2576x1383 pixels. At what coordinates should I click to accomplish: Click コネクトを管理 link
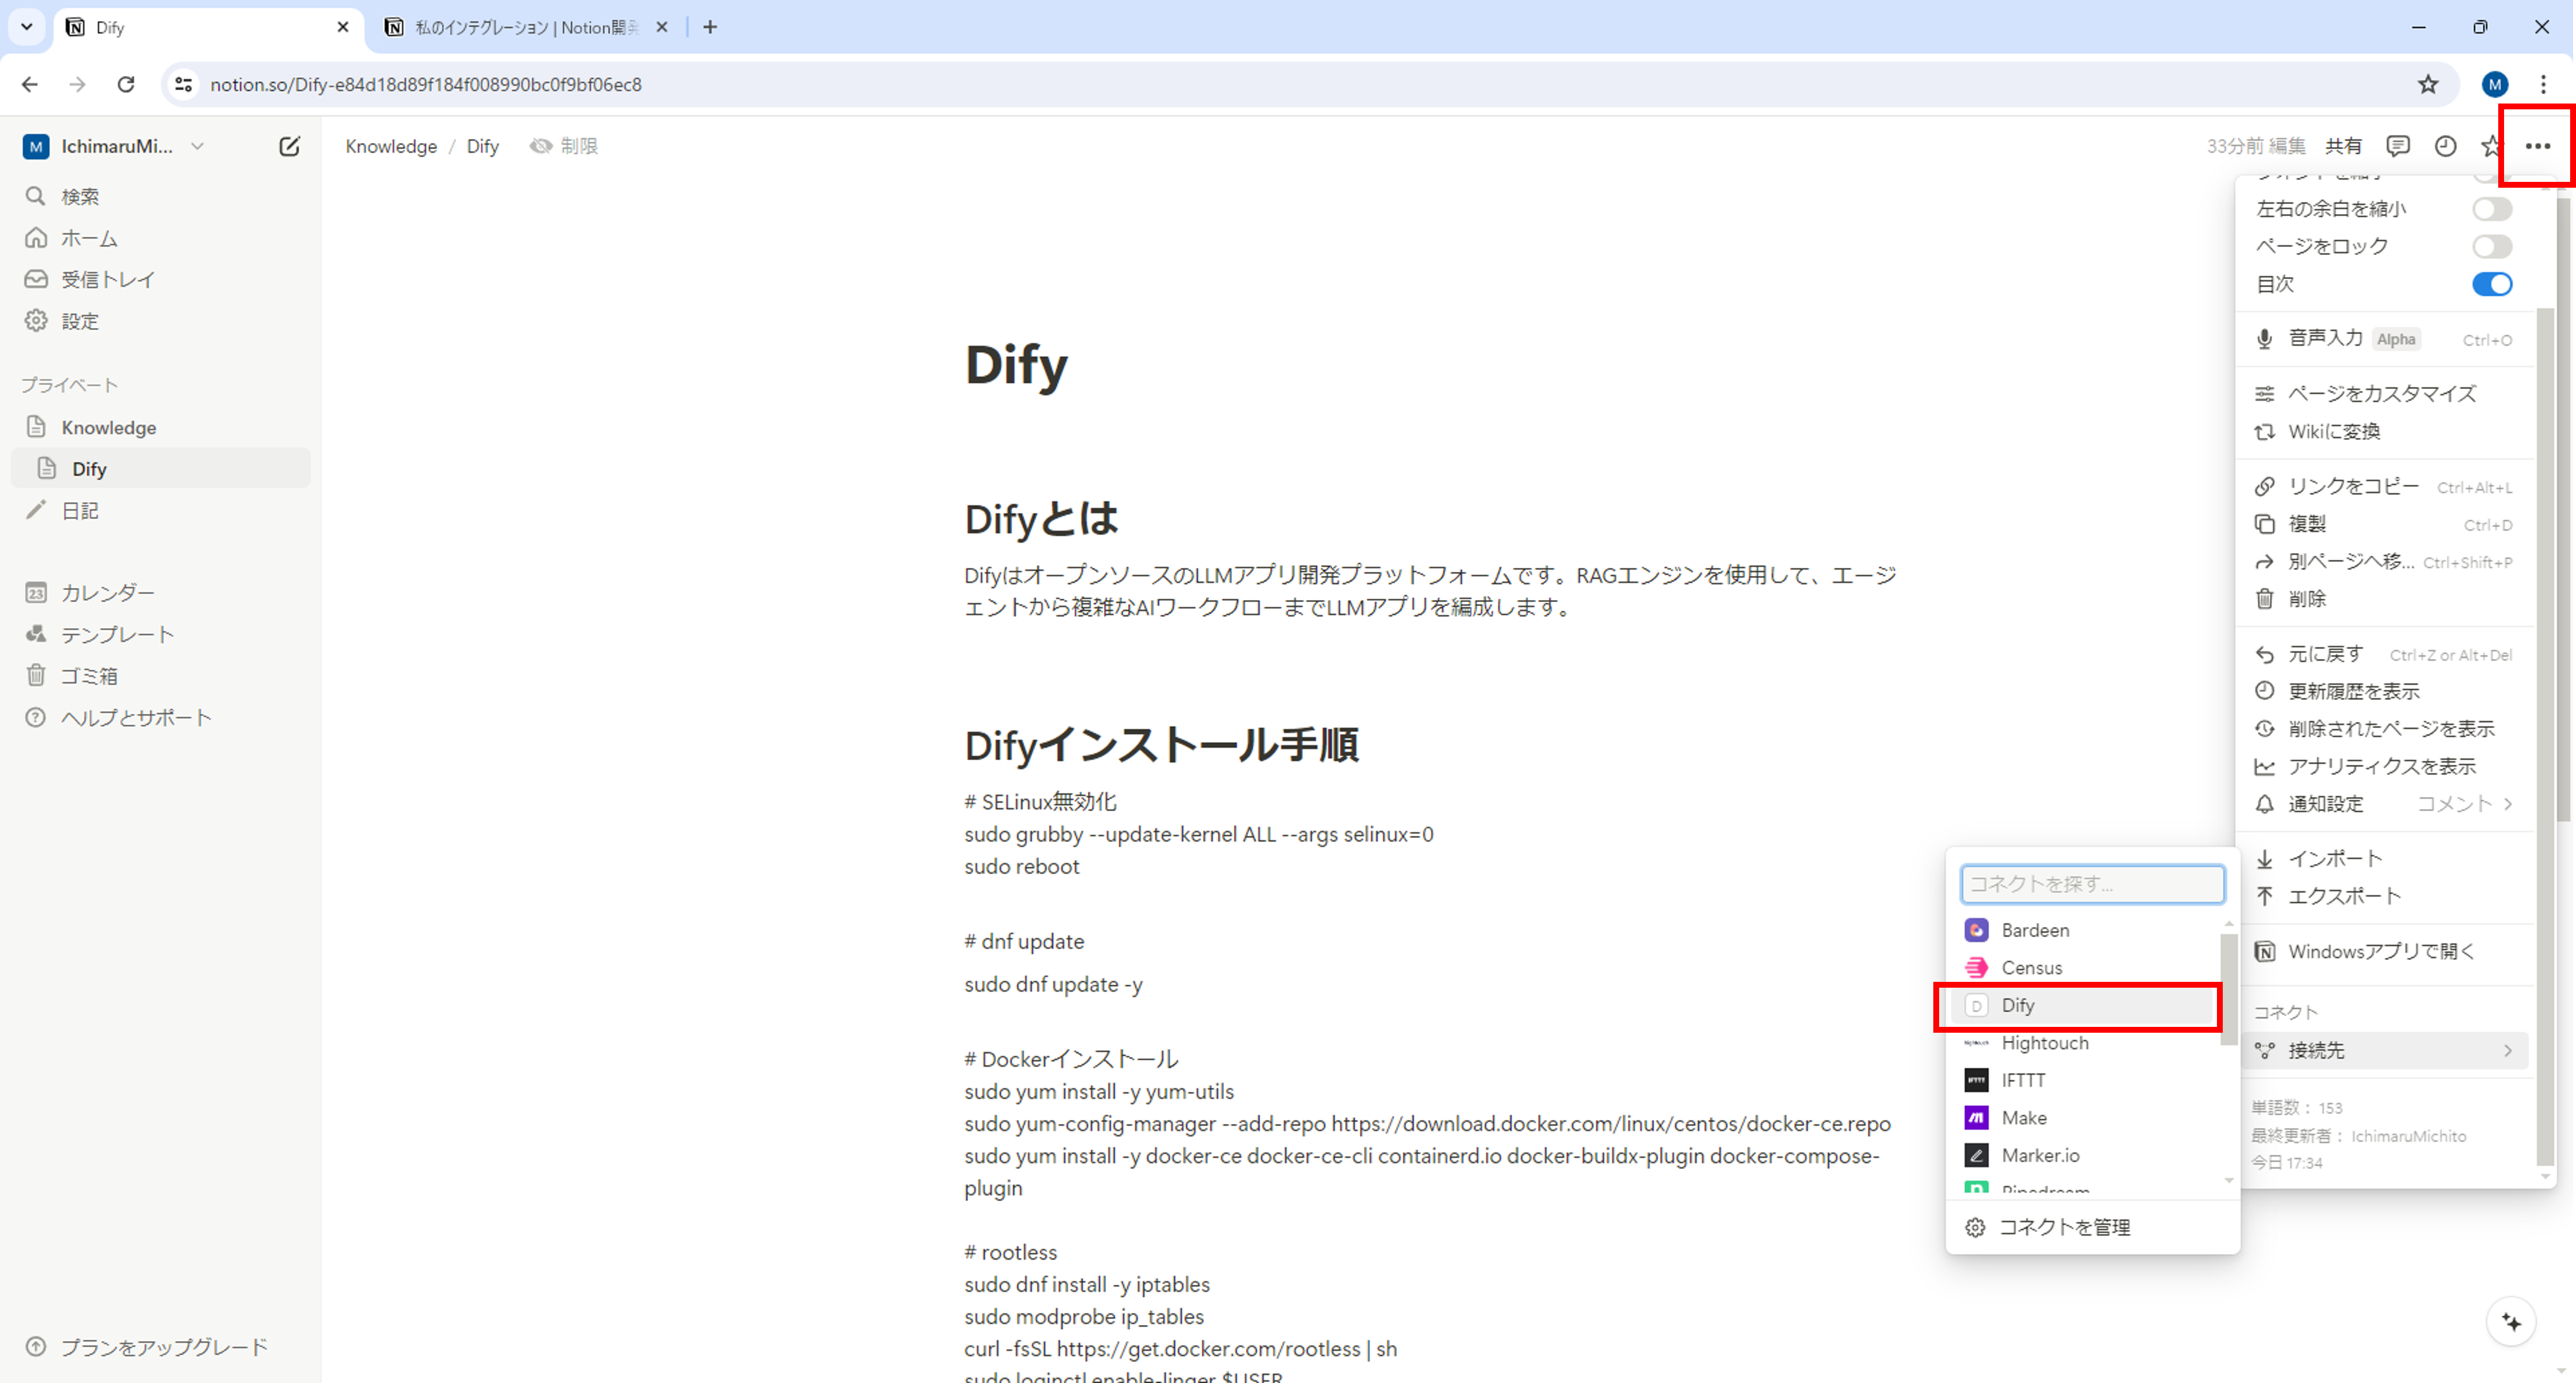click(2064, 1227)
